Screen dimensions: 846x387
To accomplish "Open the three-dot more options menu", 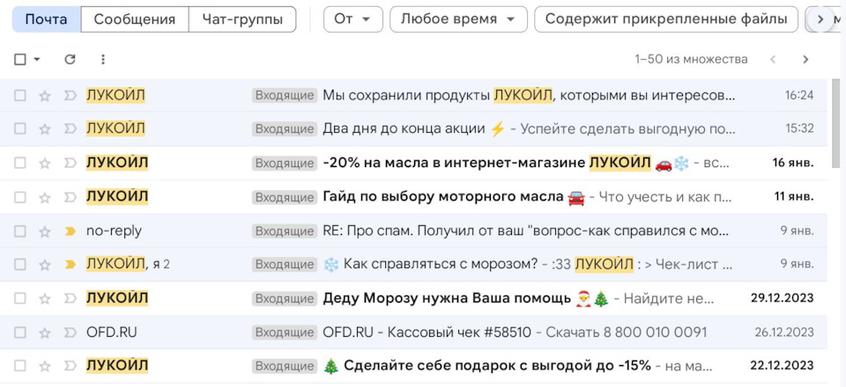I will click(x=103, y=59).
